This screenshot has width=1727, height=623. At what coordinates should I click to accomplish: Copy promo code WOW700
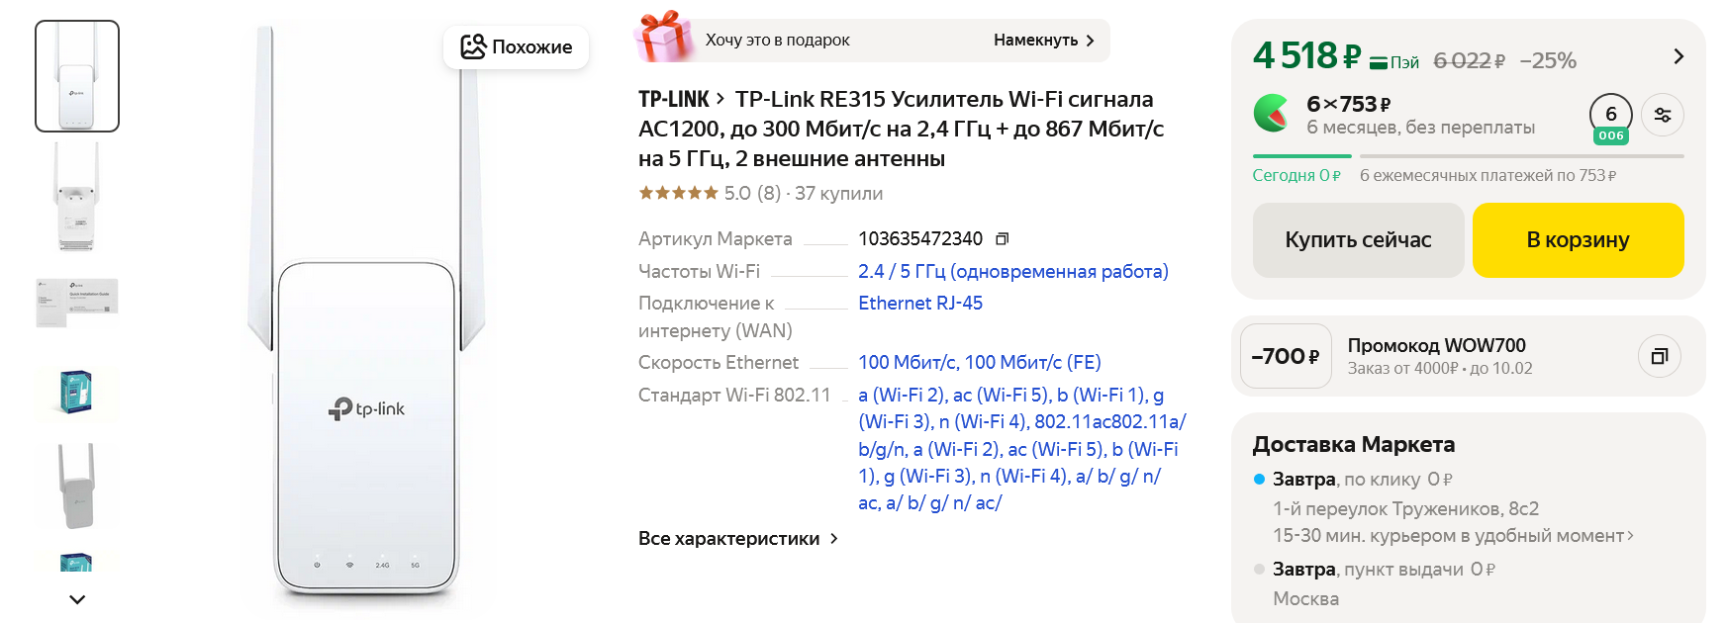pyautogui.click(x=1660, y=356)
